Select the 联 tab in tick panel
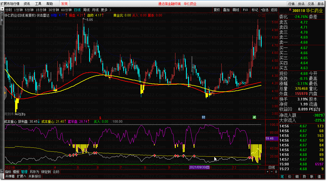 [312, 177]
